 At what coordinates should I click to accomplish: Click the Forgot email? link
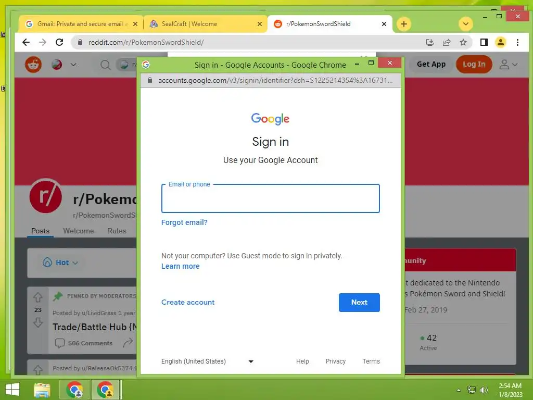[x=184, y=222]
